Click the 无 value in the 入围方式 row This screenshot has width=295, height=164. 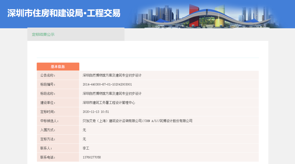[84, 130]
